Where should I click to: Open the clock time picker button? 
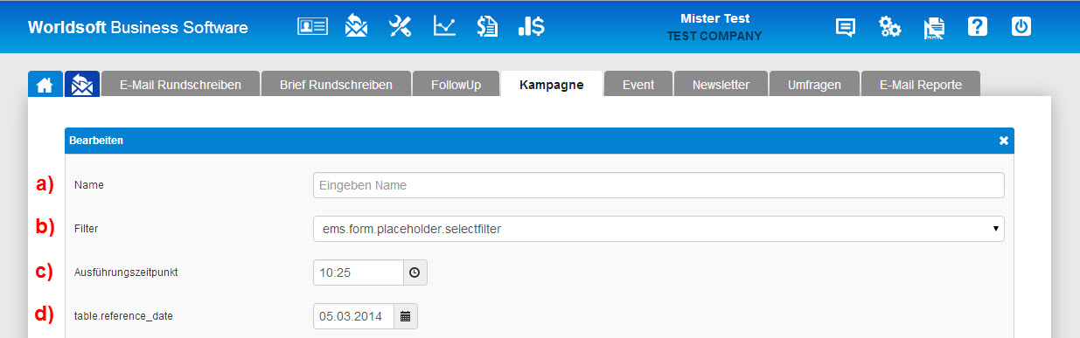415,272
